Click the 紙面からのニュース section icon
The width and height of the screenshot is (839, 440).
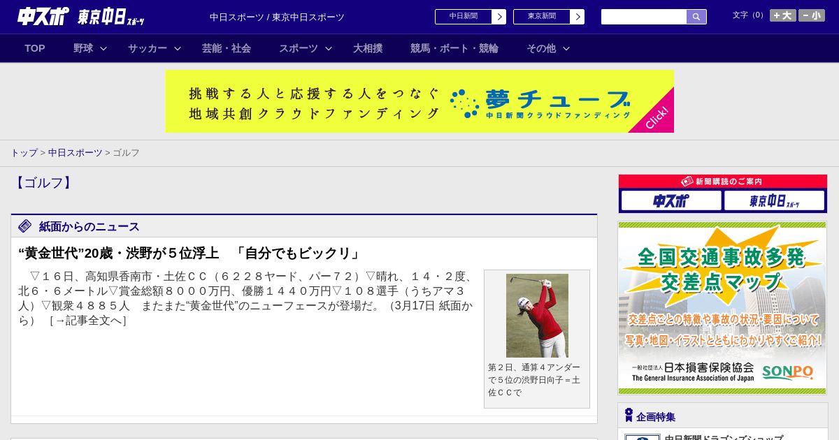pyautogui.click(x=25, y=226)
